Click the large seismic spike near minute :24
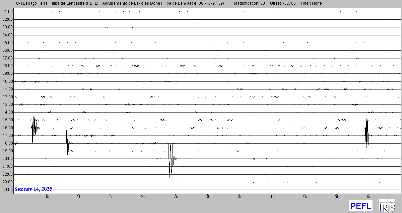402x213 pixels. click(x=171, y=159)
